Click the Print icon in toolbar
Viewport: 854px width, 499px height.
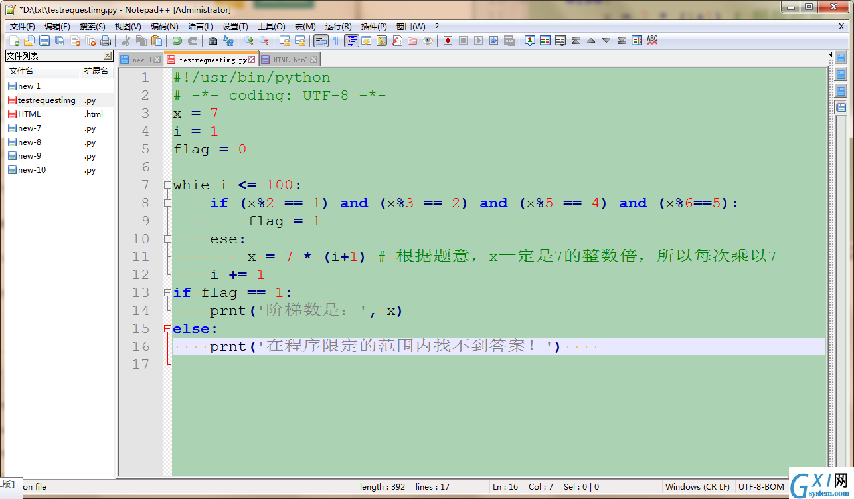click(105, 41)
